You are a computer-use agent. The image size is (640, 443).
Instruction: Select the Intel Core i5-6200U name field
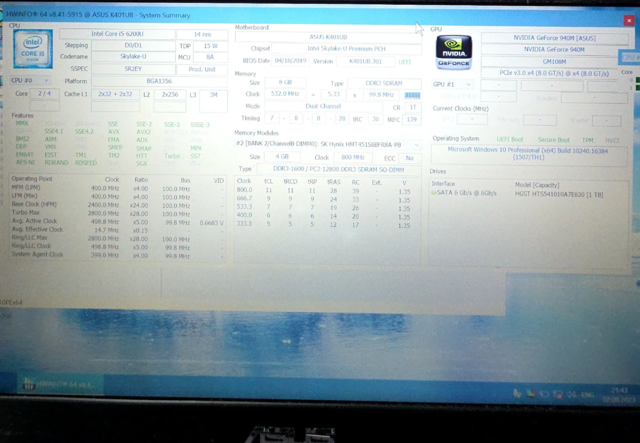117,34
